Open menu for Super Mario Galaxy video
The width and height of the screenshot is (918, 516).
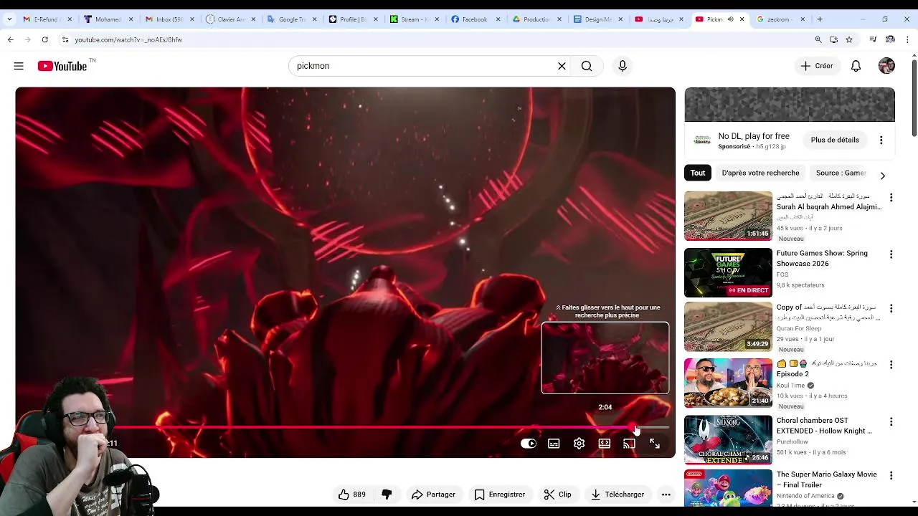tap(891, 475)
